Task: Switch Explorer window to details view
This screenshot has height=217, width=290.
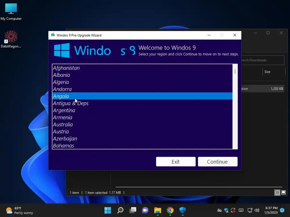Action: tap(278, 193)
